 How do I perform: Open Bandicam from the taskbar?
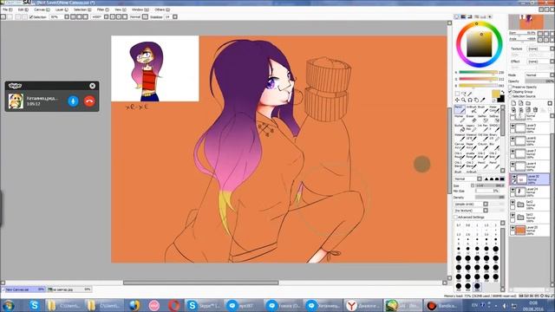[x=441, y=305]
